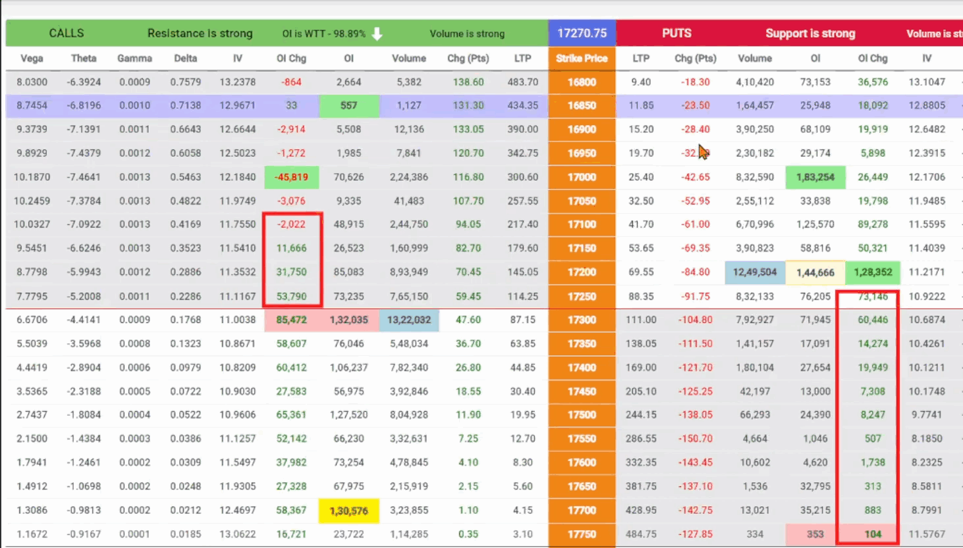Click the Support is strong label
The width and height of the screenshot is (963, 548).
click(810, 33)
